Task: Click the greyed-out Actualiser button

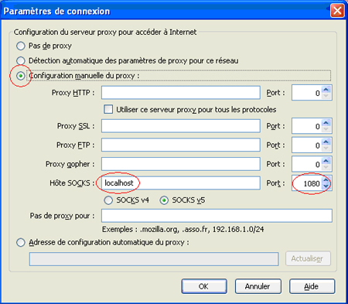Action: (x=308, y=258)
